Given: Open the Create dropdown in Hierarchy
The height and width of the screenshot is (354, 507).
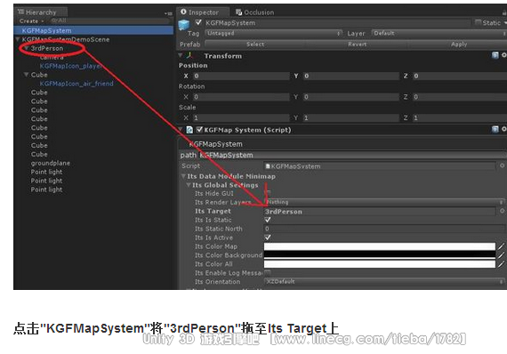Looking at the screenshot, I should (x=31, y=21).
